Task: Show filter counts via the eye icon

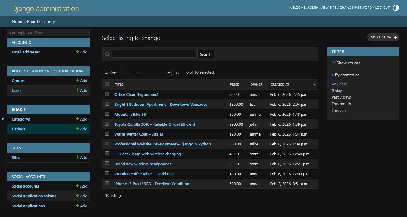Action: tap(333, 63)
